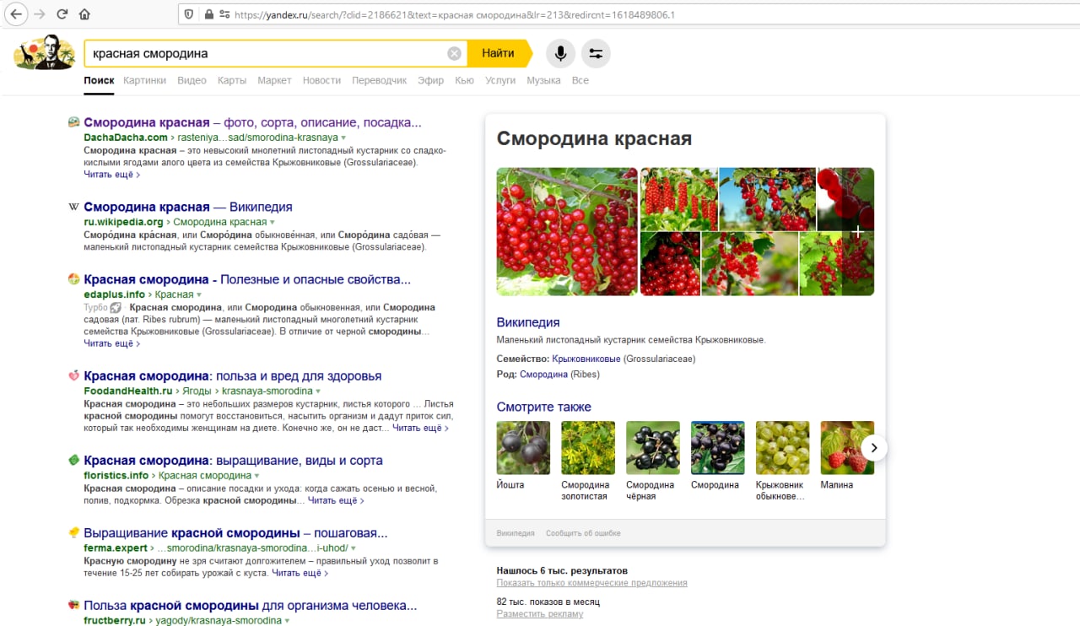
Task: Click 'Показать только коммерческие предложения' link
Action: [x=591, y=583]
